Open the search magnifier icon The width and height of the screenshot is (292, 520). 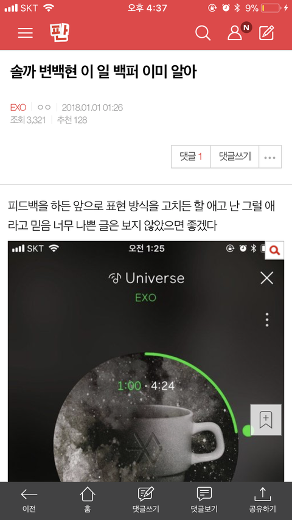click(x=203, y=33)
